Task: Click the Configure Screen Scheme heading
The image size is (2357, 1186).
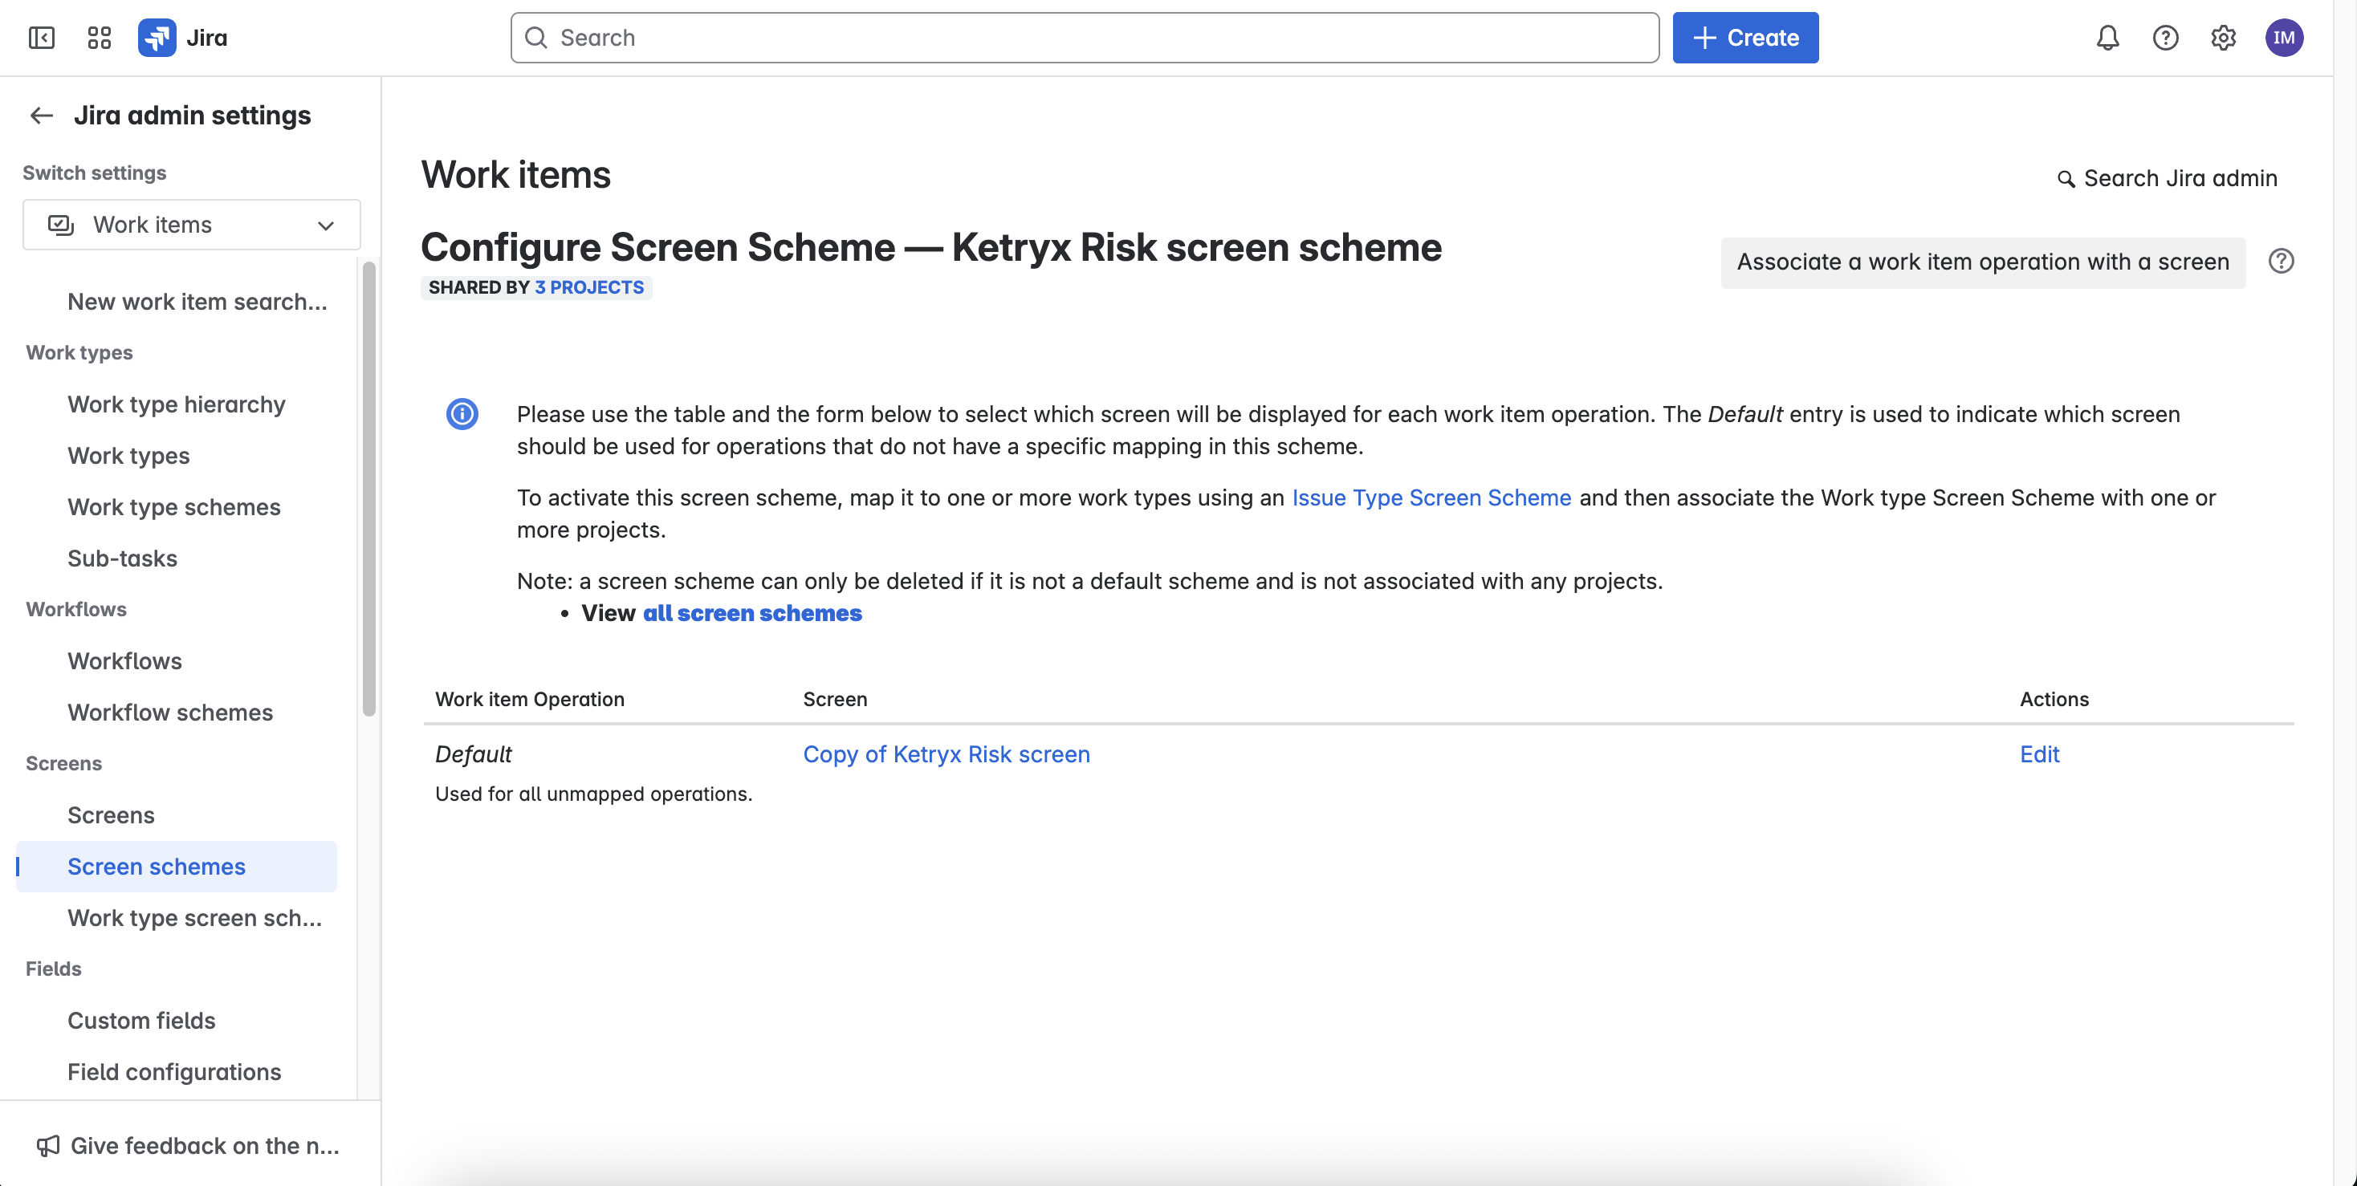Action: (x=931, y=247)
